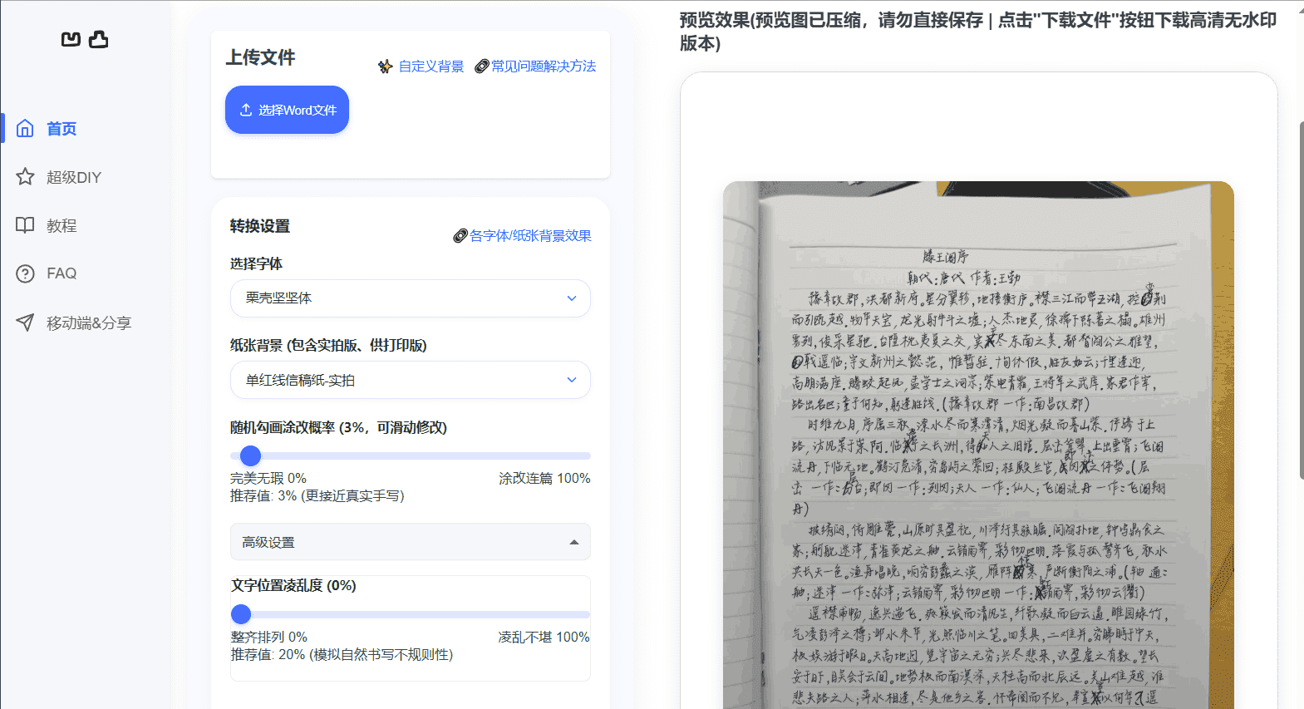Open the 常见问题解决方法 link

click(x=544, y=66)
